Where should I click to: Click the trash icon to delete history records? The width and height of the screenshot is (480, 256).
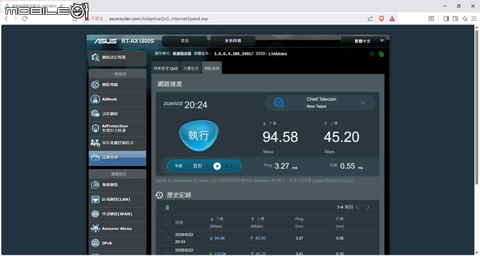(x=167, y=208)
